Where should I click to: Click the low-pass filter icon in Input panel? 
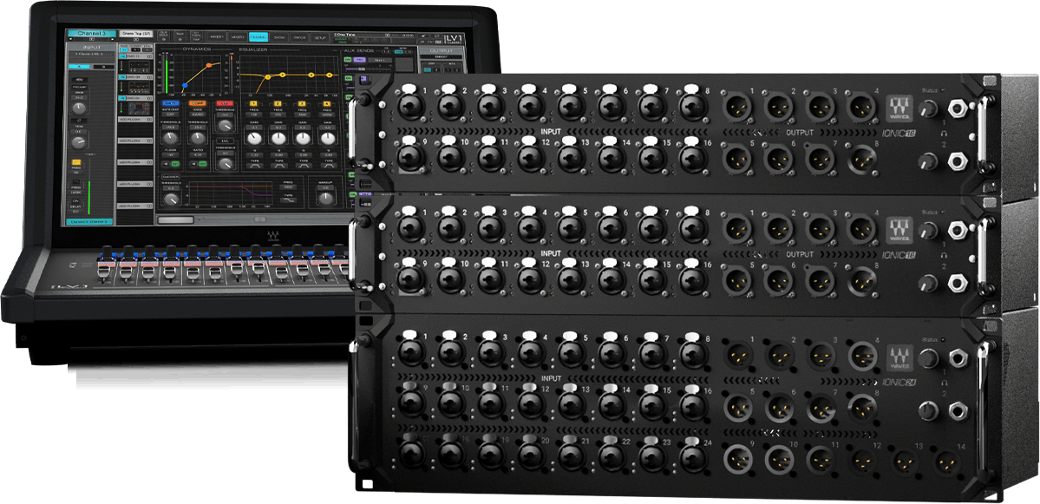coord(76,181)
